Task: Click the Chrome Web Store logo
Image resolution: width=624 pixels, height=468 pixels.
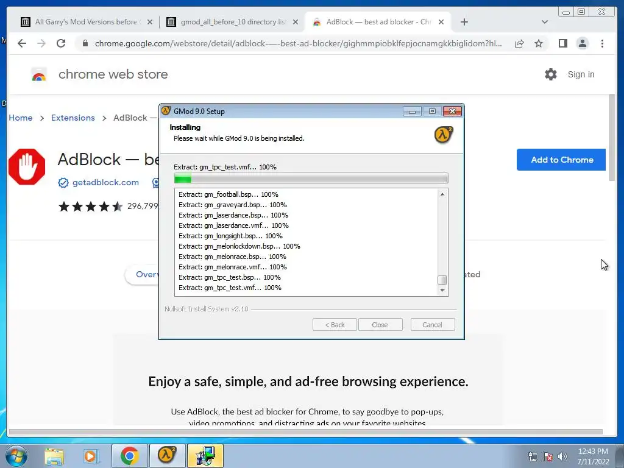Action: (39, 74)
